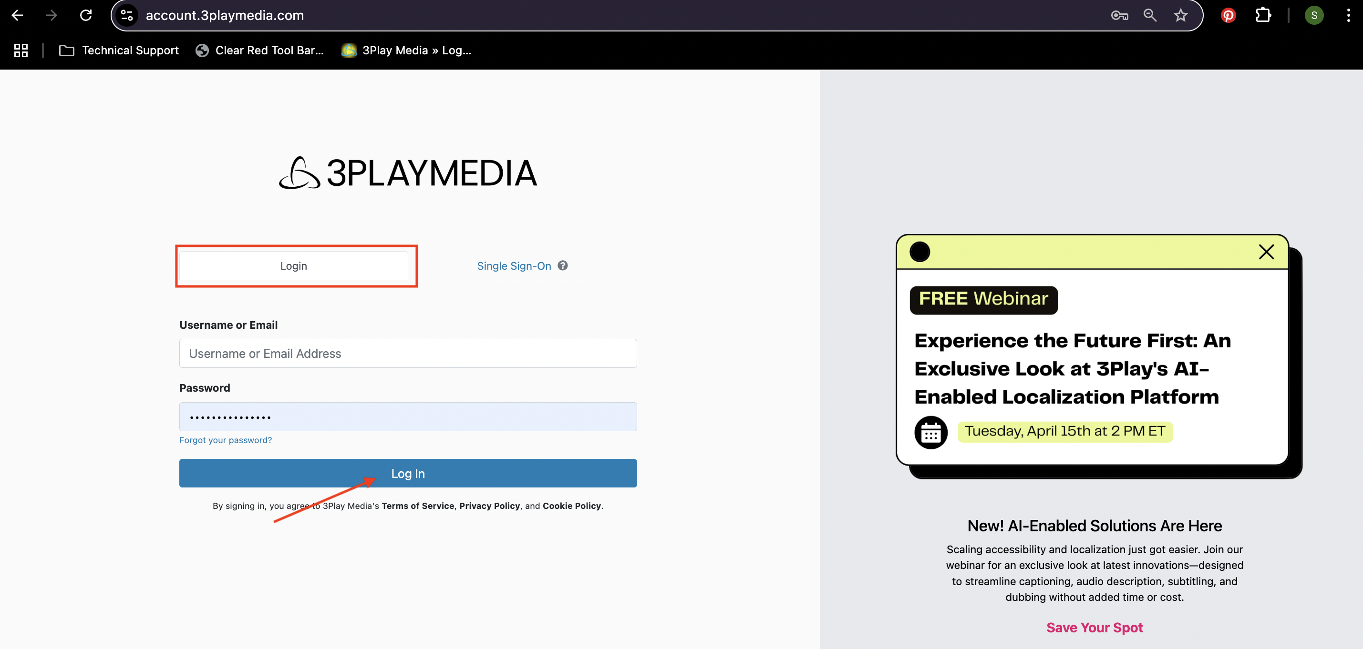Reload the page with the refresh icon

coord(86,15)
